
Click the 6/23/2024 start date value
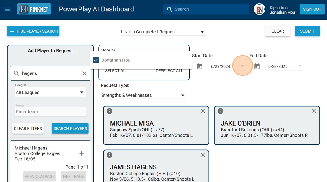click(221, 66)
